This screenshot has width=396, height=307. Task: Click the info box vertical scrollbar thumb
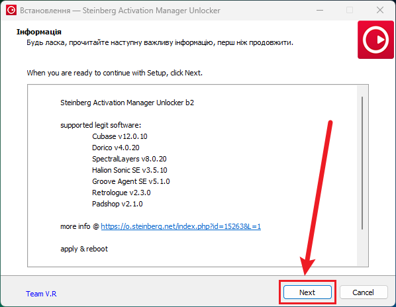[362, 163]
